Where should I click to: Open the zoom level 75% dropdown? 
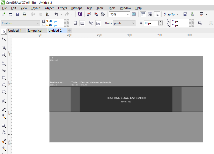[x=128, y=14]
